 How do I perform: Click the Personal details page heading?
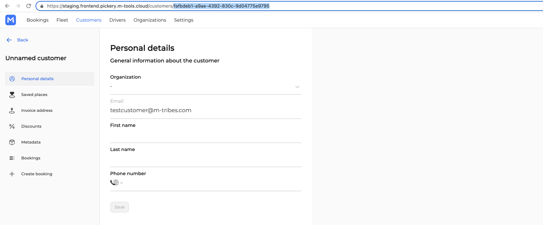tap(142, 48)
